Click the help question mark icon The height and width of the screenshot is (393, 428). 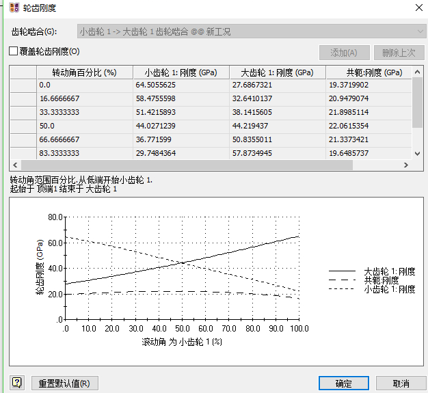[x=17, y=383]
